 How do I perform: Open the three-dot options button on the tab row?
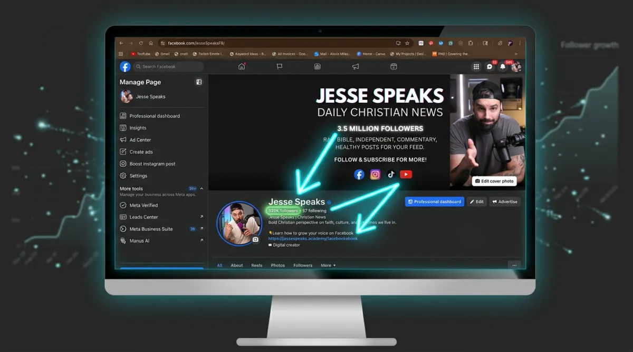point(514,265)
